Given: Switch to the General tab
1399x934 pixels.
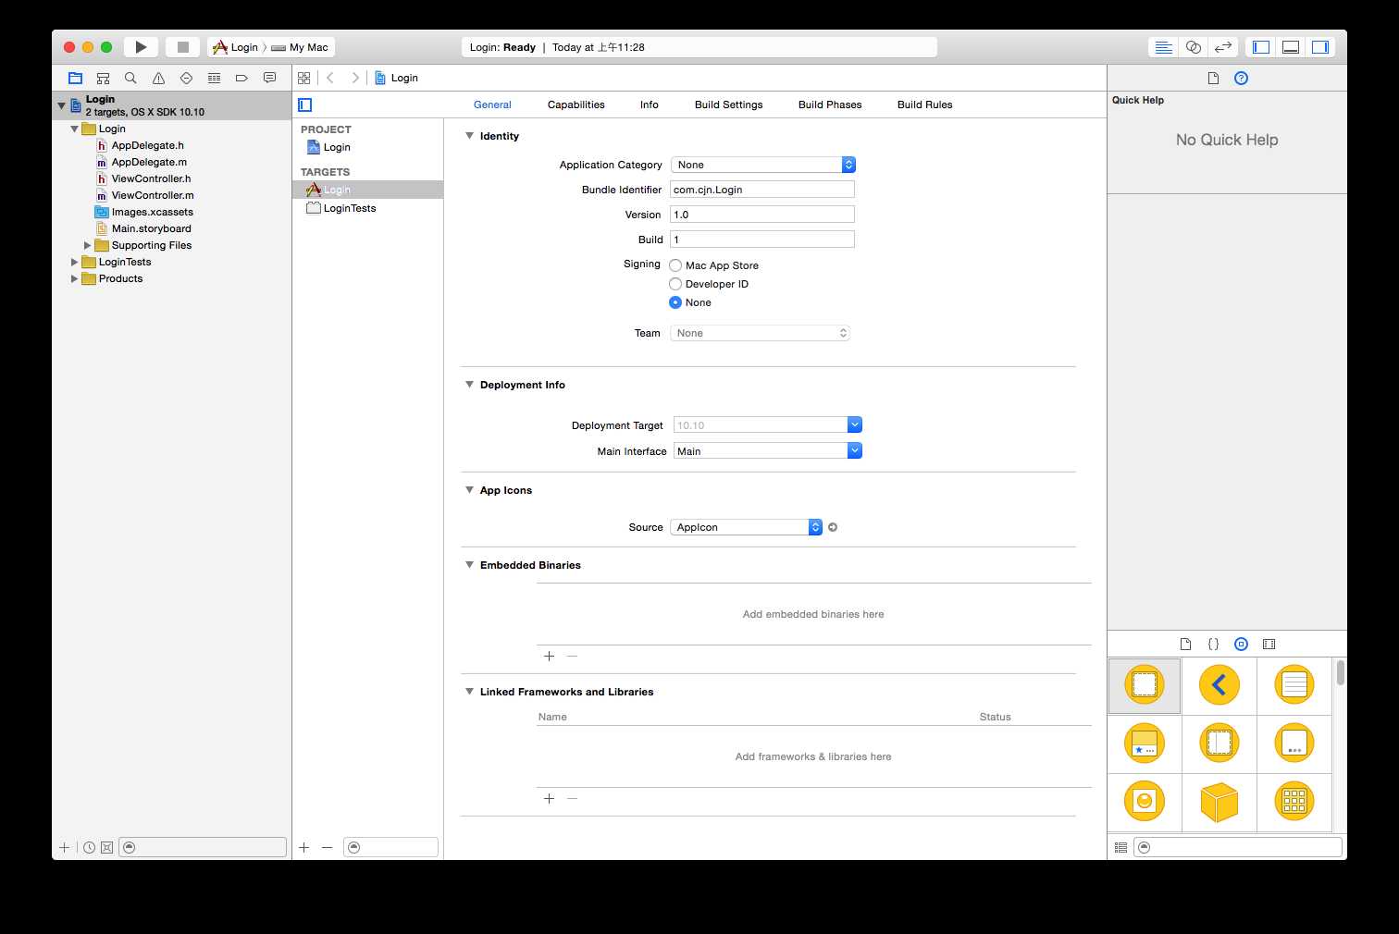Looking at the screenshot, I should pyautogui.click(x=492, y=104).
